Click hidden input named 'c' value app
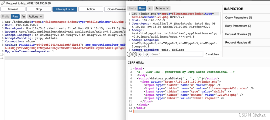The image size is (270, 120). click(x=182, y=85)
